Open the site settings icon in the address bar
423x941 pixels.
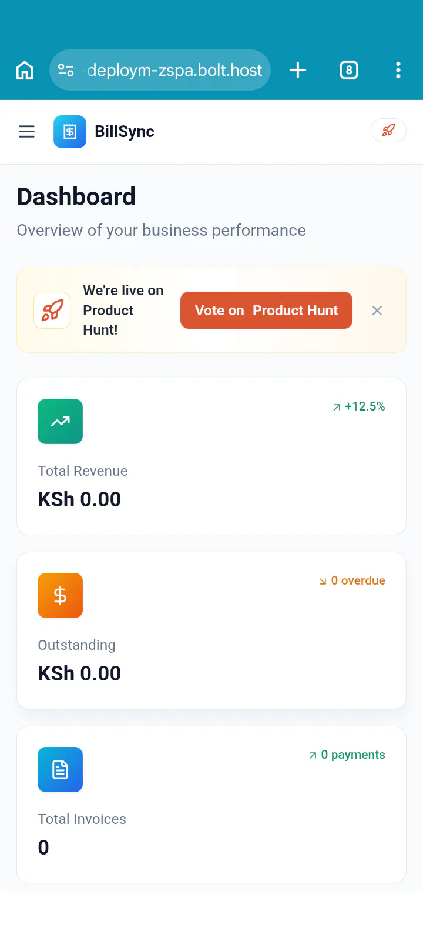click(x=66, y=70)
